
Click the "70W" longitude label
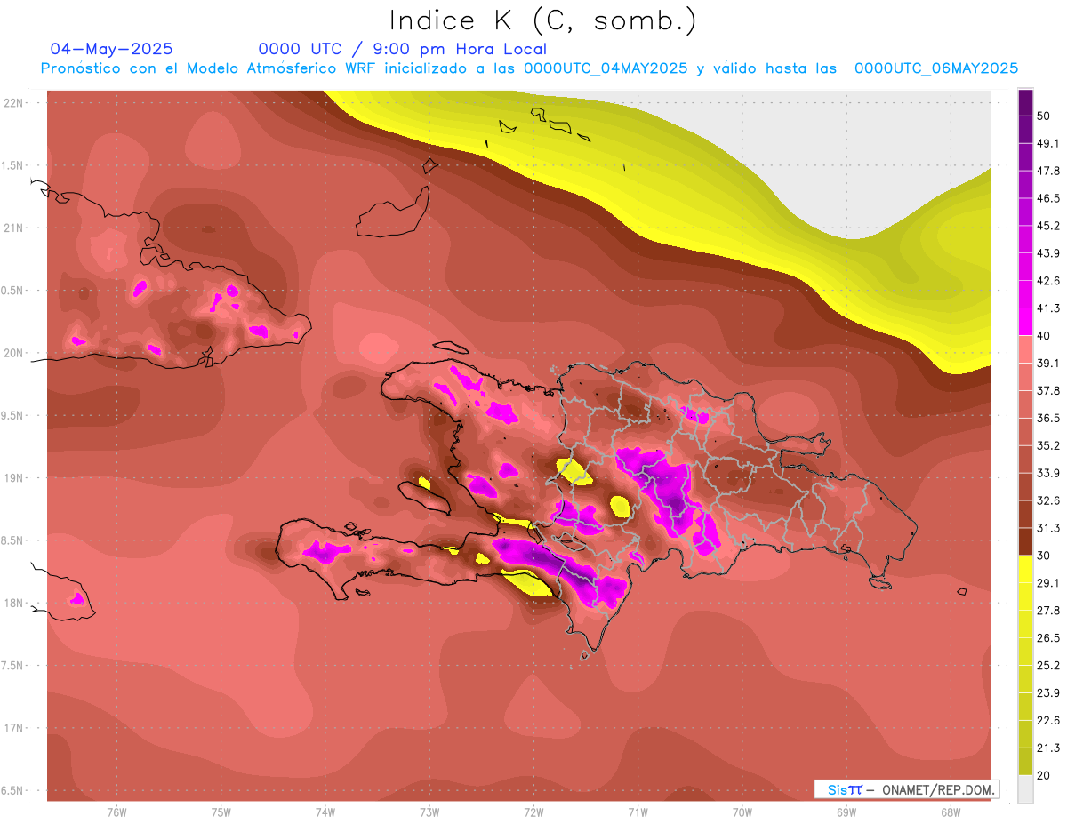742,812
